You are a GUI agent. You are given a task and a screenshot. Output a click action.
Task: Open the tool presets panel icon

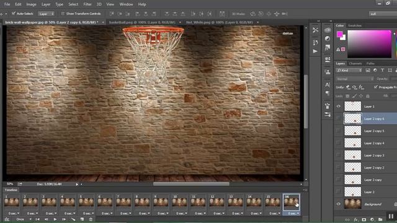315,30
